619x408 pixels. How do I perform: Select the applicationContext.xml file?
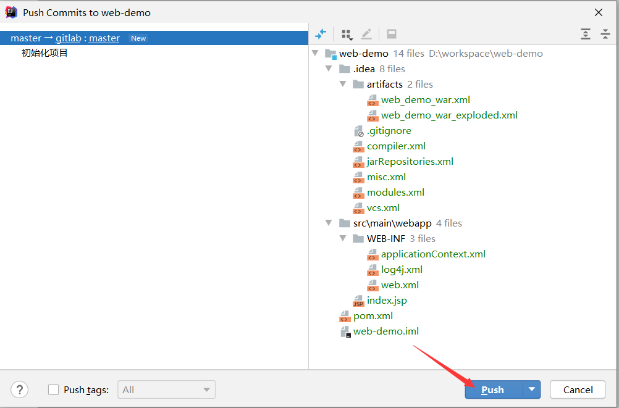[x=433, y=254]
